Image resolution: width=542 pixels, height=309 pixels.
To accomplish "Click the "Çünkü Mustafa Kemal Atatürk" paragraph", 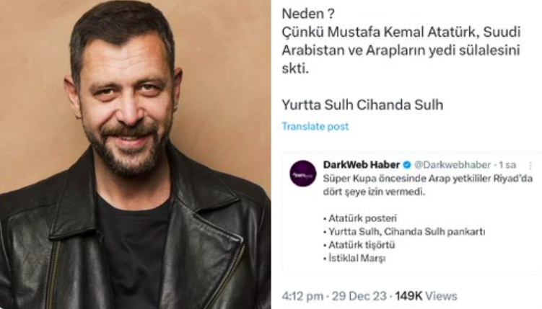I will [401, 50].
